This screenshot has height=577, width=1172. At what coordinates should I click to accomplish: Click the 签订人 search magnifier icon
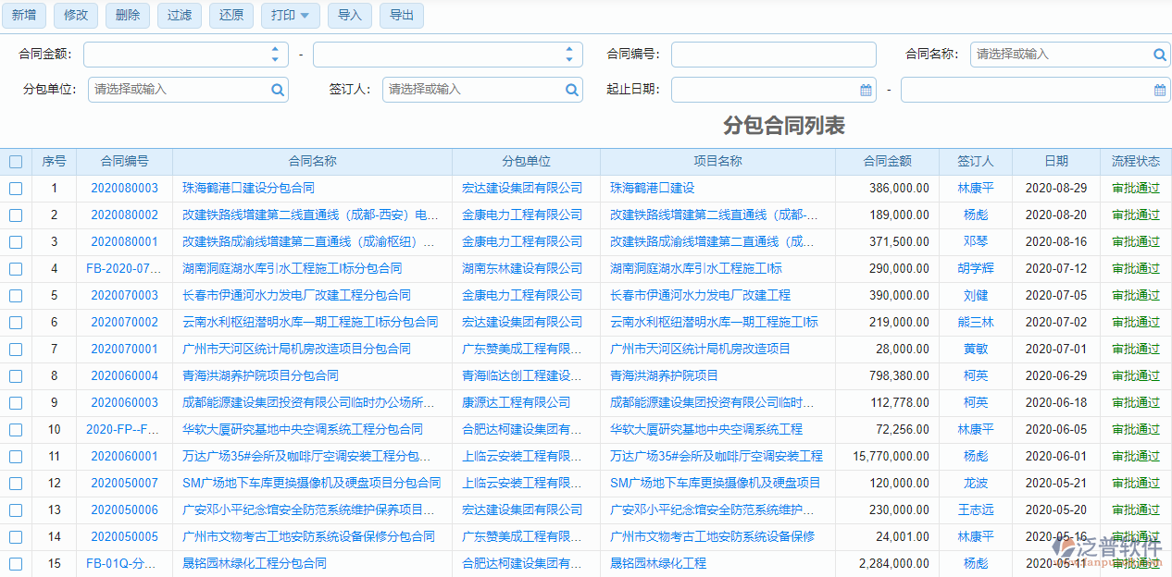(x=572, y=89)
